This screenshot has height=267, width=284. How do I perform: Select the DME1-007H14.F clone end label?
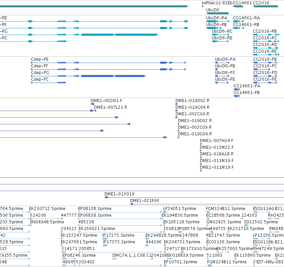pos(217,141)
